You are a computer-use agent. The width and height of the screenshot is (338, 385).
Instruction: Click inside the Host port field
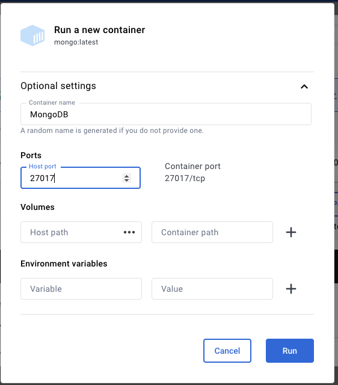pyautogui.click(x=81, y=178)
